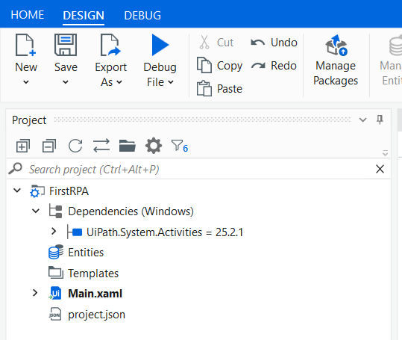The image size is (402, 340).
Task: Open Project toolbar overflow arrow
Action: pos(385,153)
